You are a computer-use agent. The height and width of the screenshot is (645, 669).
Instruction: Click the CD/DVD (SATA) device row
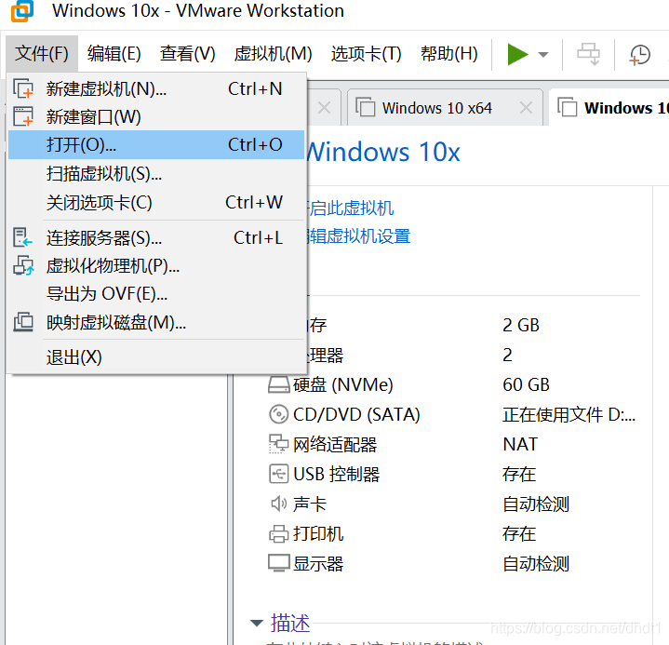point(452,414)
